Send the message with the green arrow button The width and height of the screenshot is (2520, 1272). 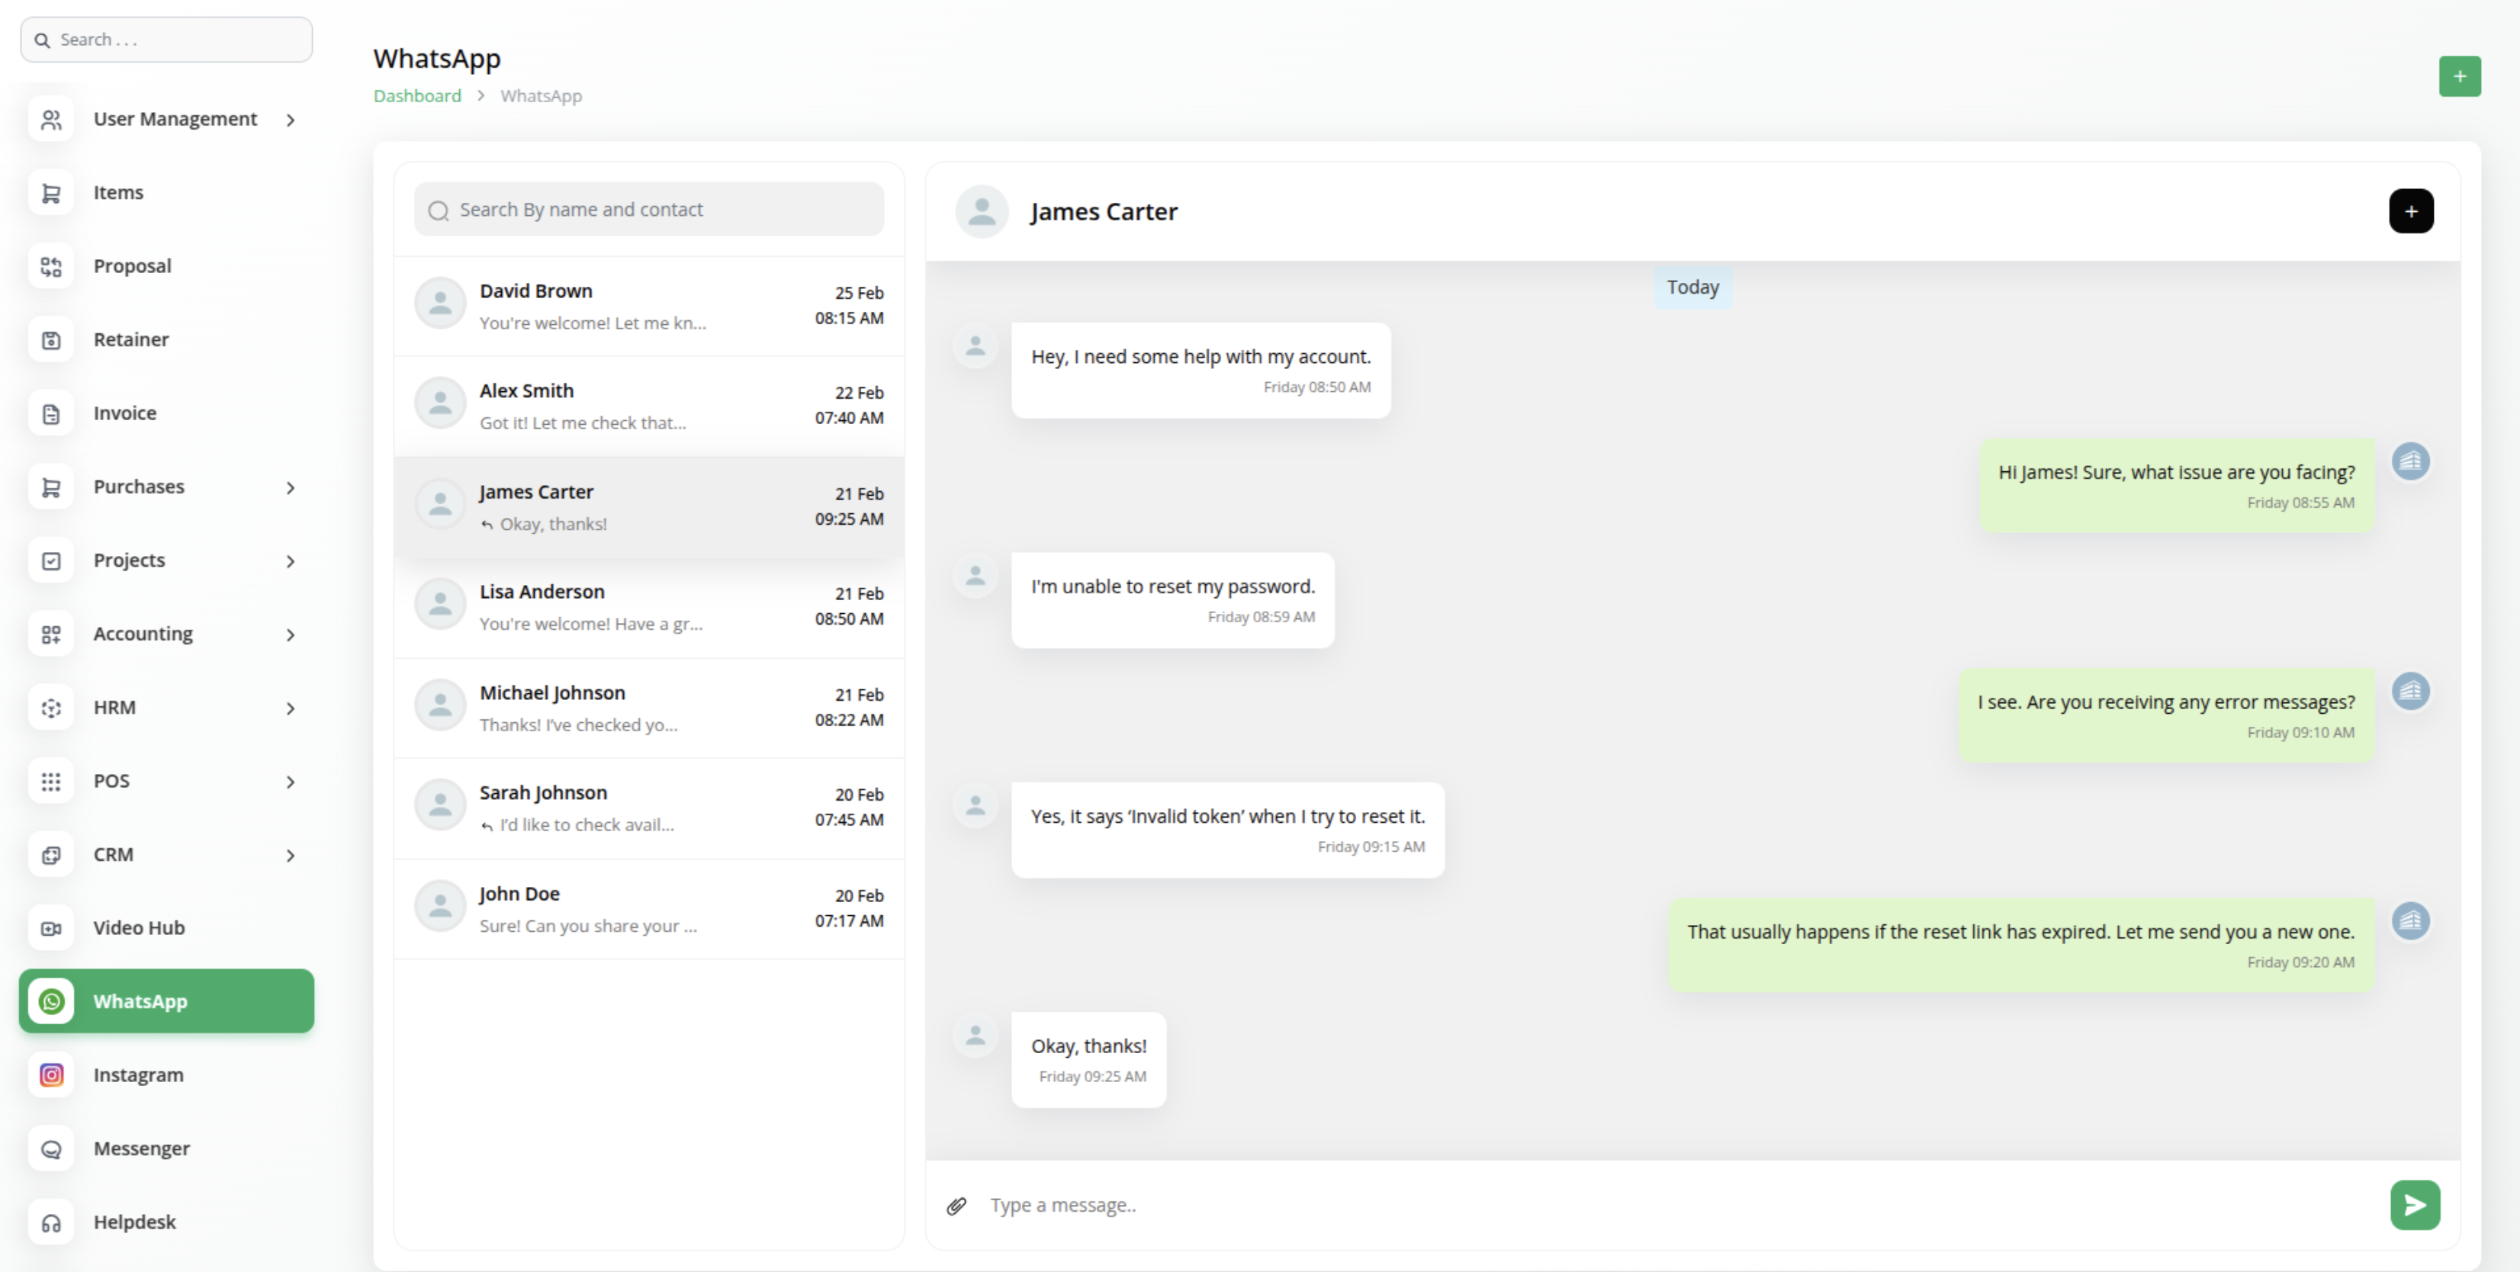[2414, 1204]
